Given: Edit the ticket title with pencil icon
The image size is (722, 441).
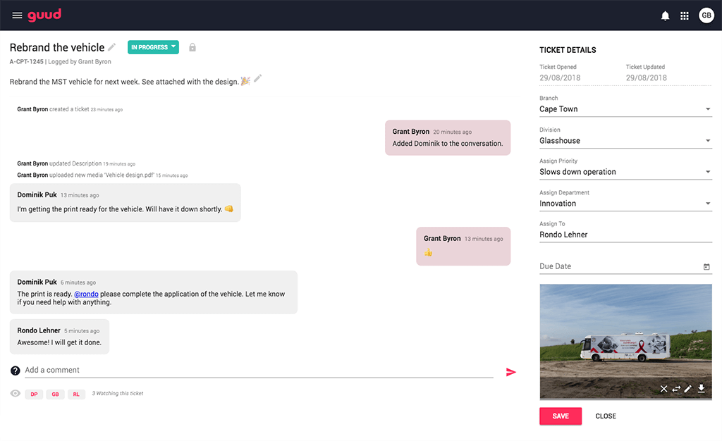Looking at the screenshot, I should tap(112, 47).
